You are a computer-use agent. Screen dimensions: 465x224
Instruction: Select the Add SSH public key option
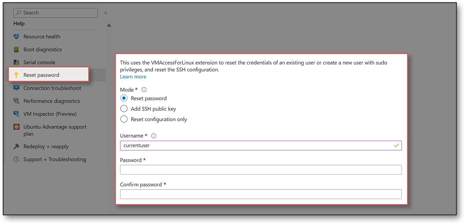[x=124, y=109]
